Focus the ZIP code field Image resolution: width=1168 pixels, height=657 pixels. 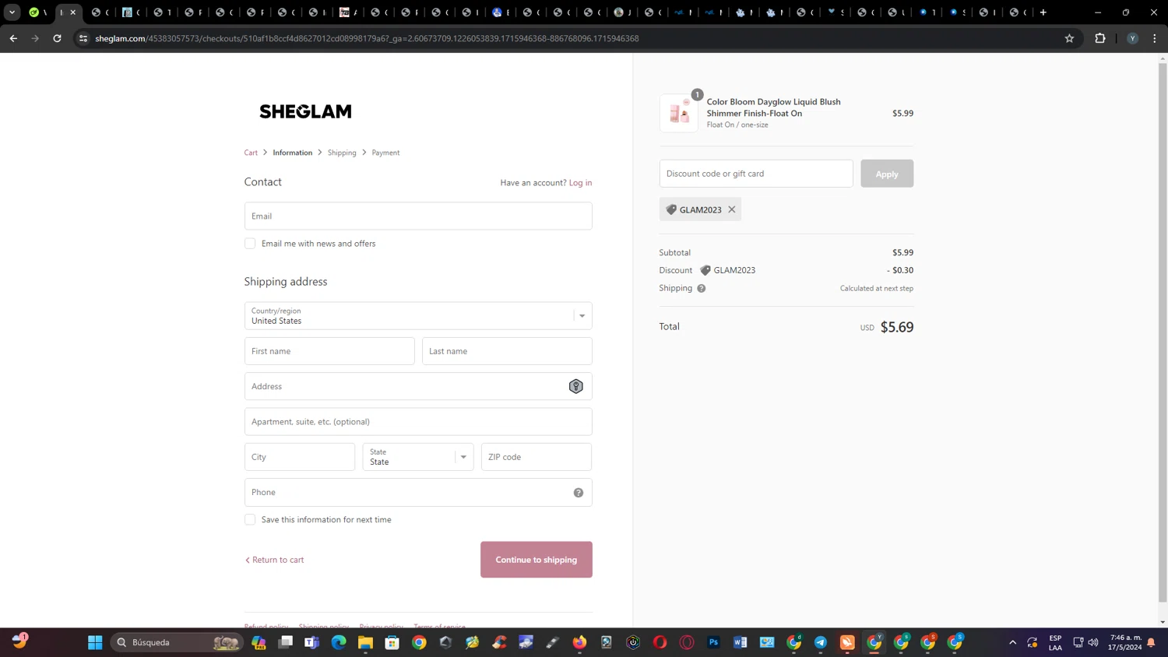coord(537,457)
